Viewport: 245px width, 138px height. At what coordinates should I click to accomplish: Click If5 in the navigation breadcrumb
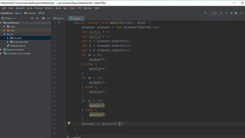click(x=42, y=13)
